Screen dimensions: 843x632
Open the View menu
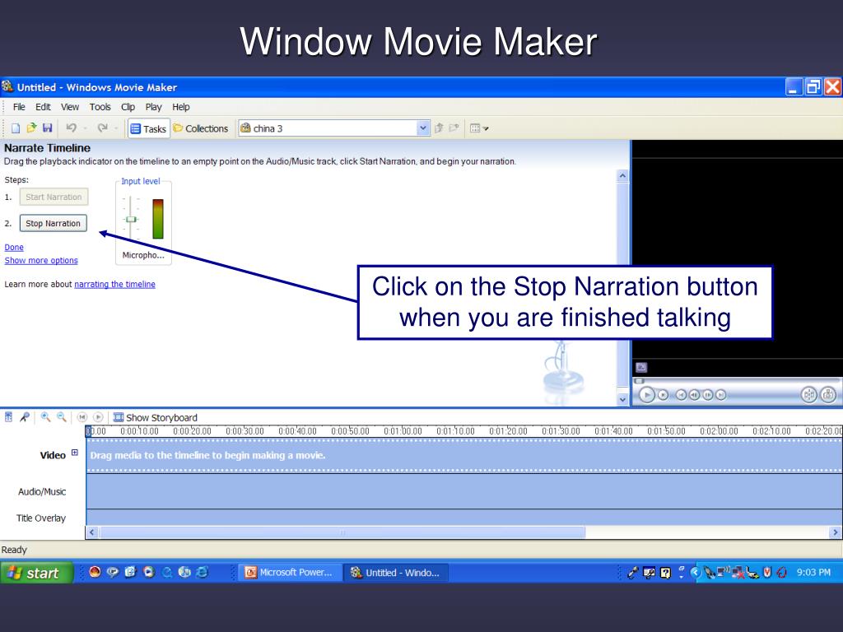click(70, 107)
